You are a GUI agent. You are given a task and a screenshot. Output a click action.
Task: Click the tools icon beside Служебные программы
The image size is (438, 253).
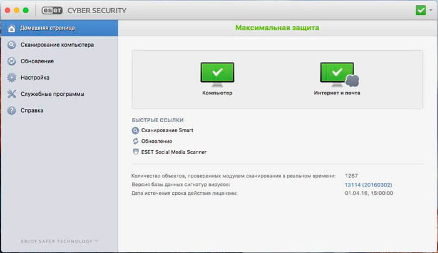pos(11,94)
